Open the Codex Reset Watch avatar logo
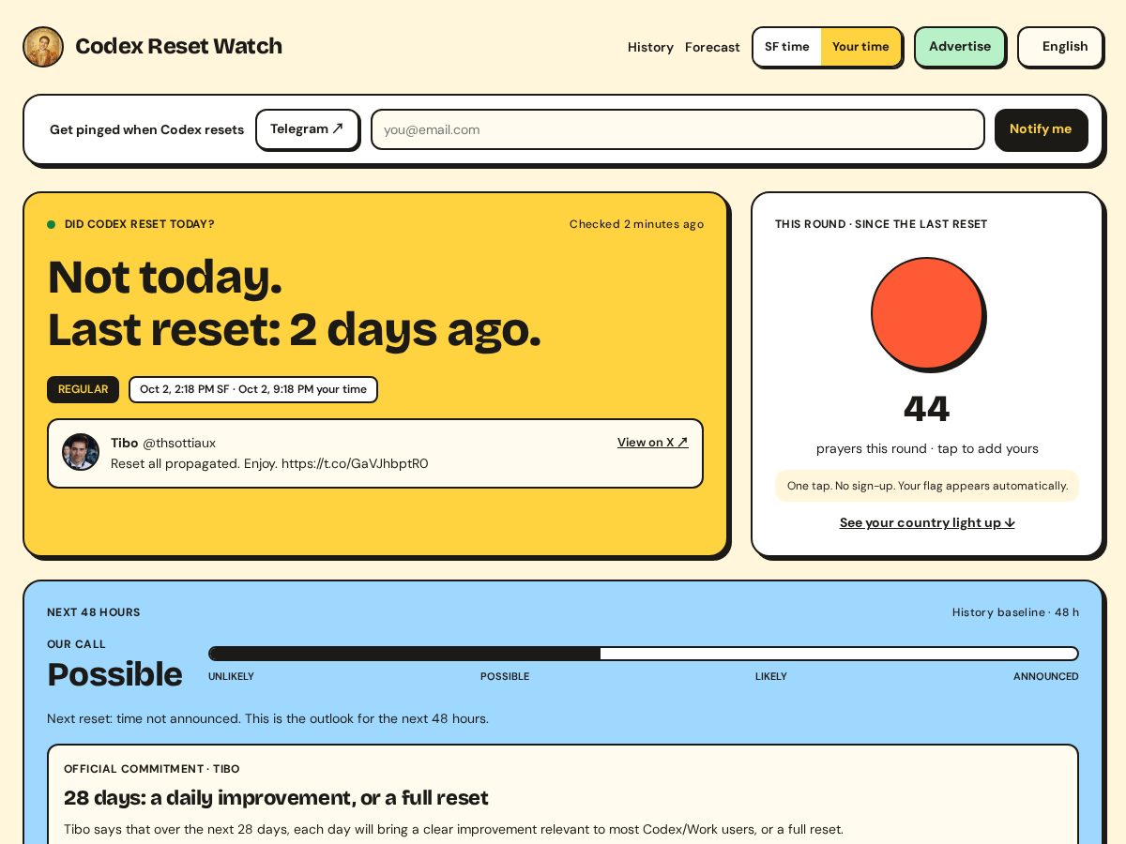1126x844 pixels. (43, 47)
